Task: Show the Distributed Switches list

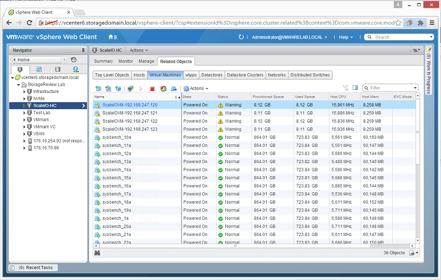Action: [x=310, y=75]
